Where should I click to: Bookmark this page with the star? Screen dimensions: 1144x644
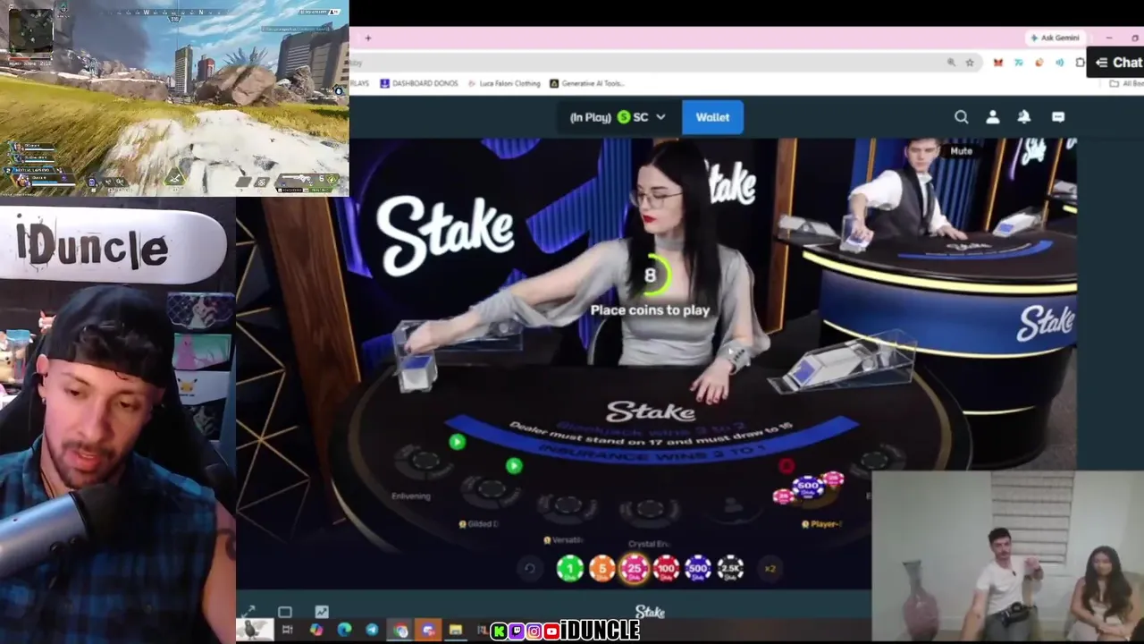click(x=970, y=63)
